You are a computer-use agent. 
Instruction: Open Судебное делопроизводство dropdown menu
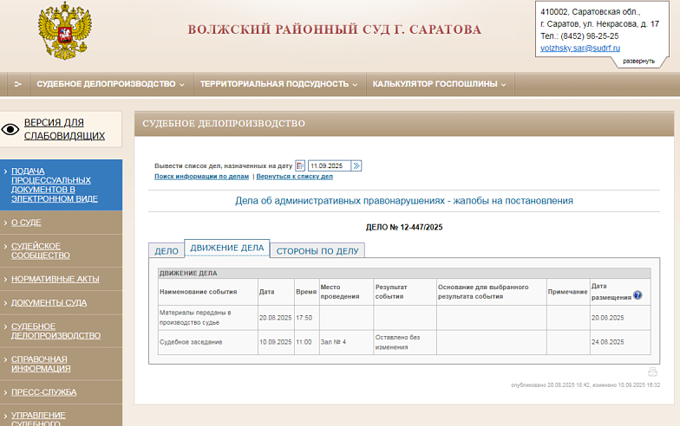point(111,84)
